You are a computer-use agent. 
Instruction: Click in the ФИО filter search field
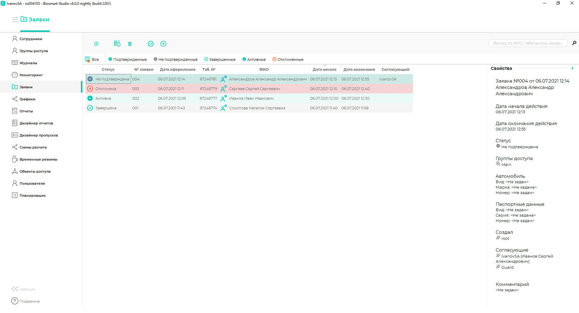pos(528,43)
